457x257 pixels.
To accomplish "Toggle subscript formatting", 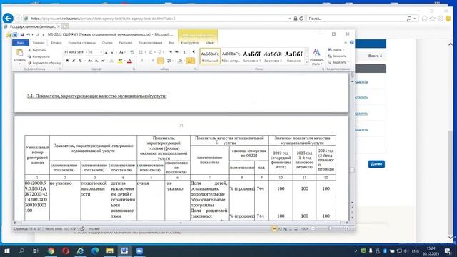I will pos(96,61).
